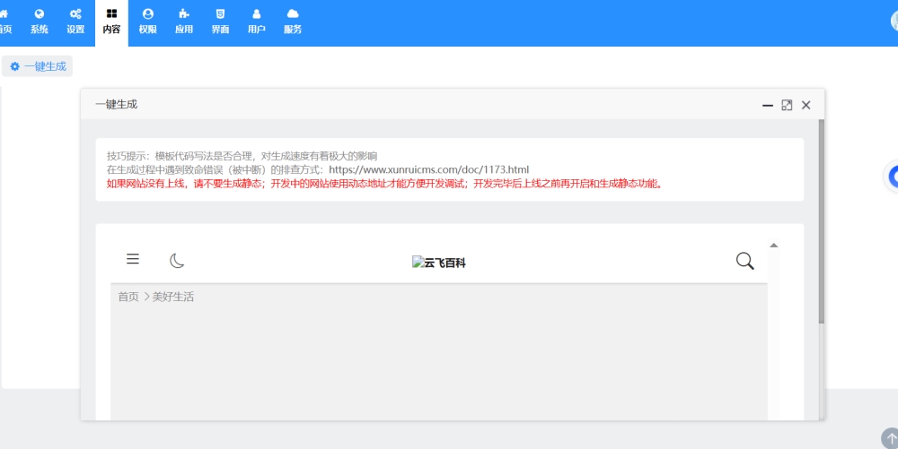Viewport: 898px width, 449px height.
Task: Click the 技巧提示 tip line
Action: click(x=242, y=156)
